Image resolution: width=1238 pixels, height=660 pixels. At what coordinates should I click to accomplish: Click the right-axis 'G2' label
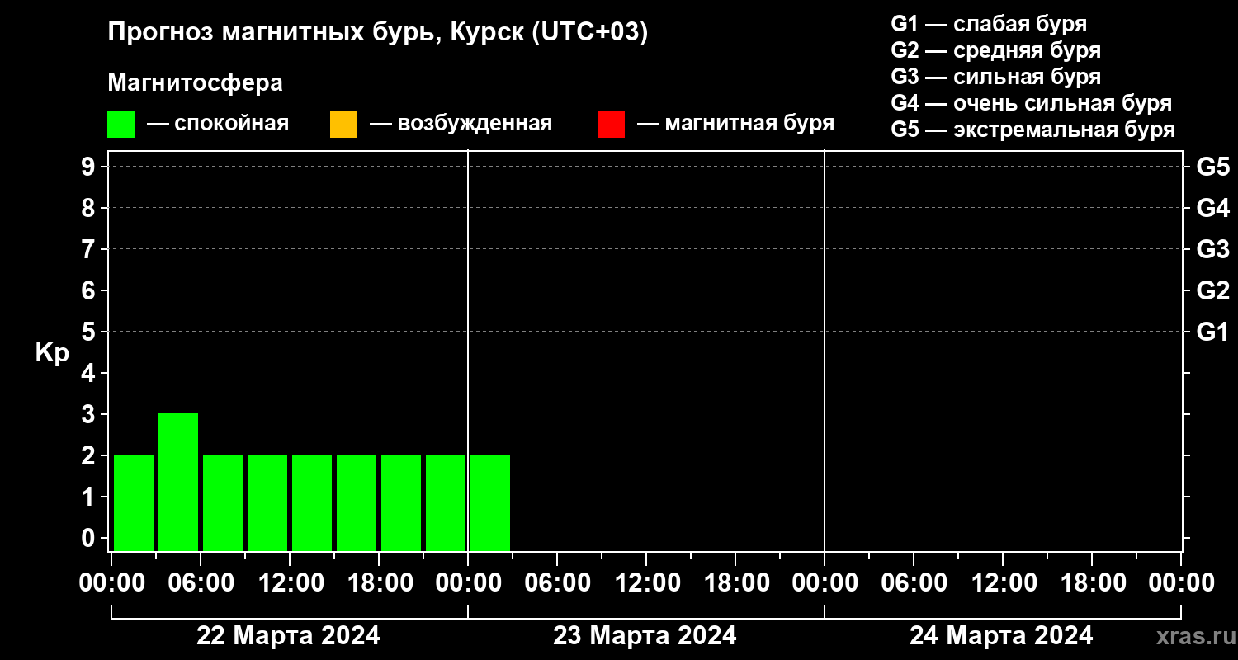1213,290
